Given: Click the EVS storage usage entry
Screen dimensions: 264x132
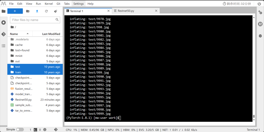Looking at the screenshot, I should tap(149, 130).
